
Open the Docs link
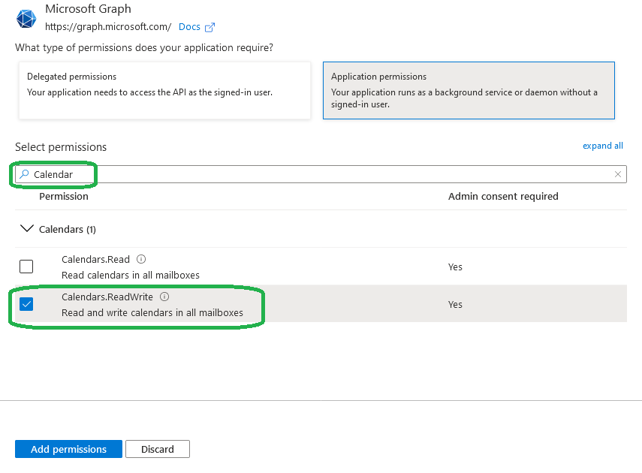(x=189, y=27)
